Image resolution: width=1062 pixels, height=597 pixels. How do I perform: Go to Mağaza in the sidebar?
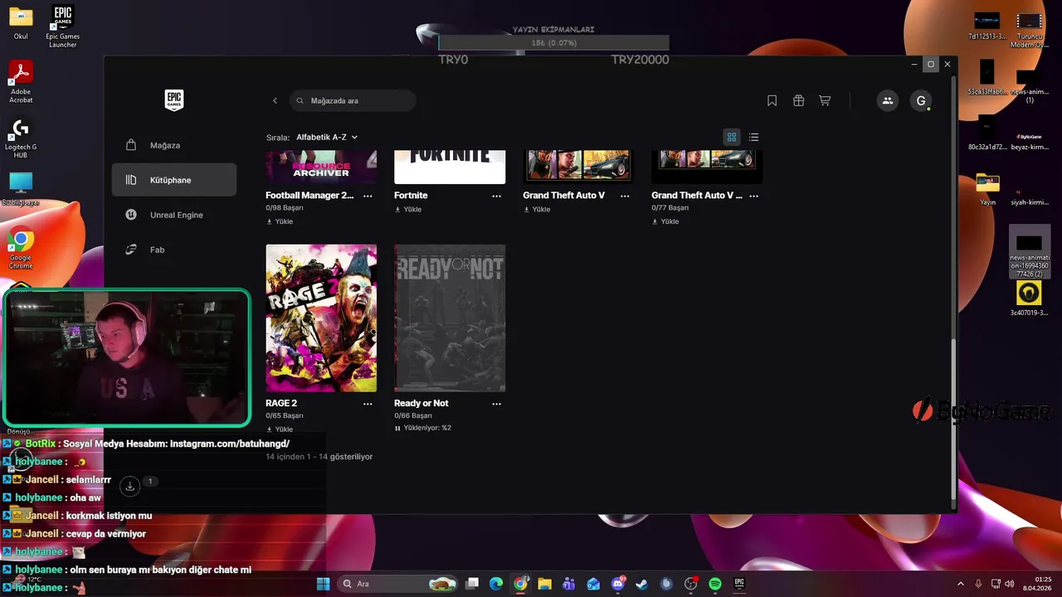tap(174, 145)
